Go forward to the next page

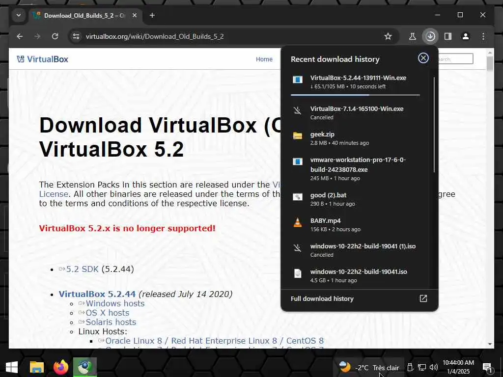(x=37, y=36)
